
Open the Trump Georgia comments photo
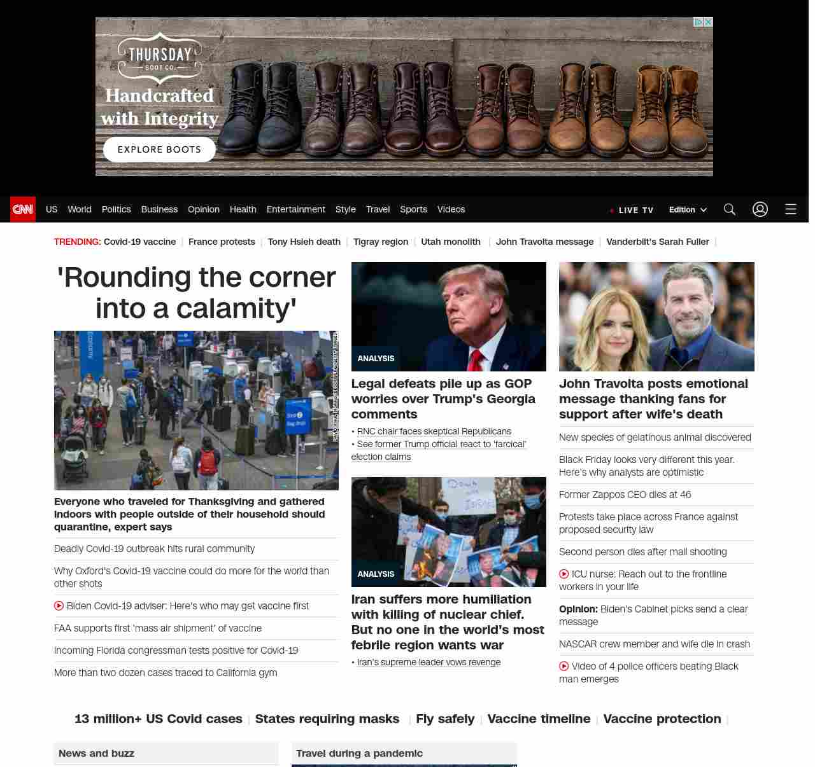(448, 316)
